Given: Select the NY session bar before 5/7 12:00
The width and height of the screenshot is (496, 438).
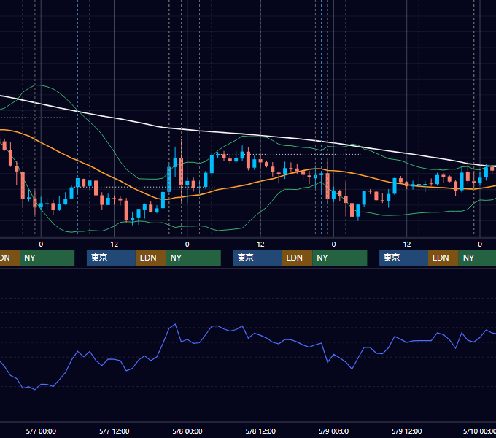Looking at the screenshot, I should [47, 258].
